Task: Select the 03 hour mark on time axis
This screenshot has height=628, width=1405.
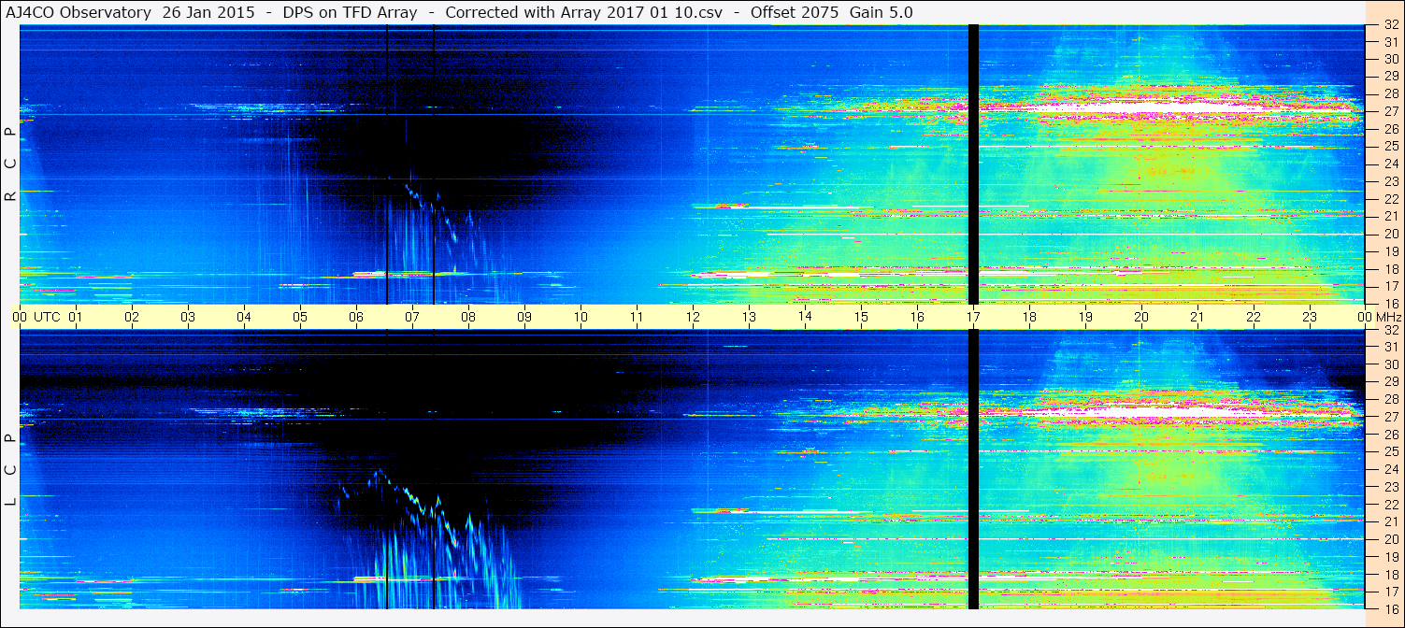Action: point(188,317)
